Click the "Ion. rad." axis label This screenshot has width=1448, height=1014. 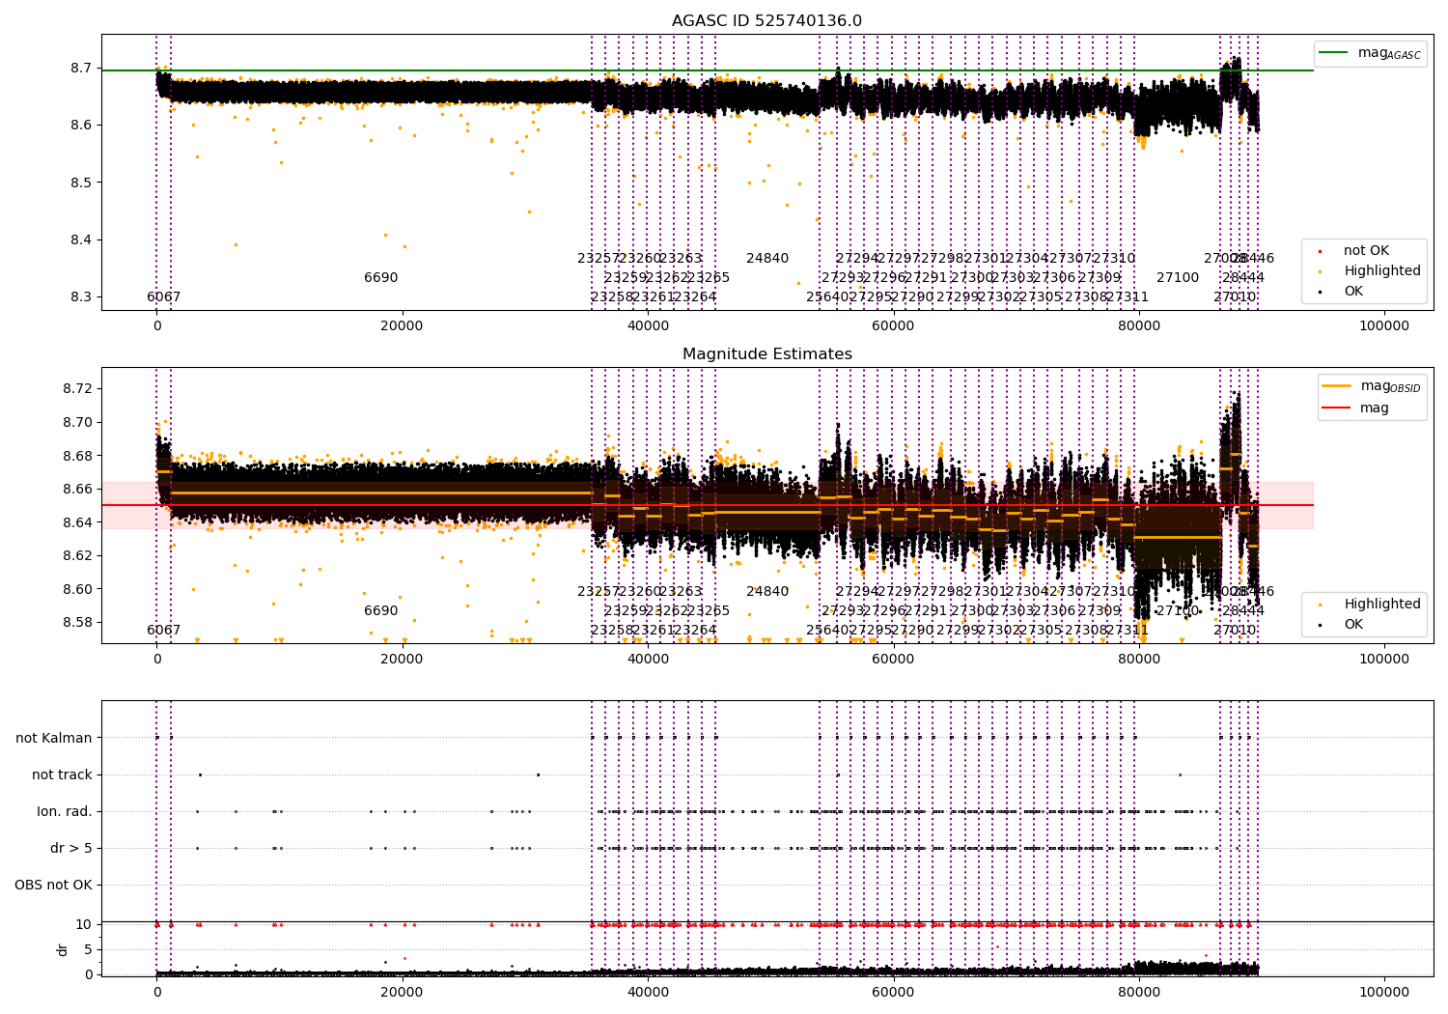pyautogui.click(x=65, y=811)
